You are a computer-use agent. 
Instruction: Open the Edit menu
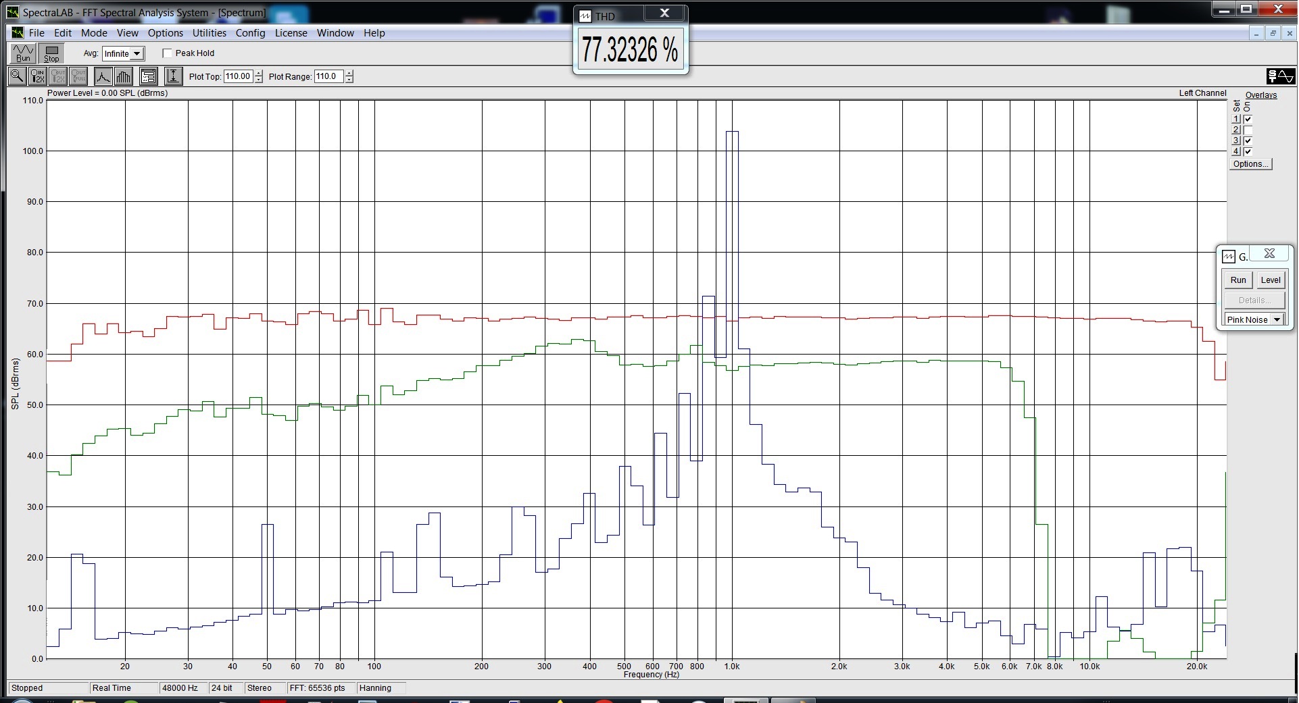63,33
